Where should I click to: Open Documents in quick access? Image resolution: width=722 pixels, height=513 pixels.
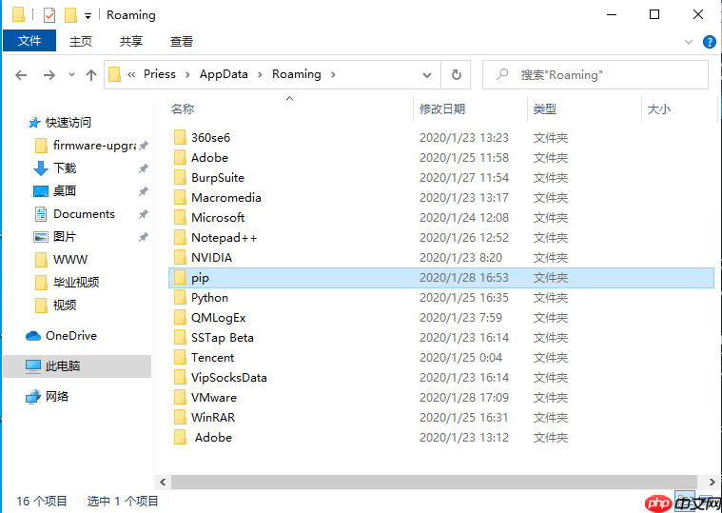click(x=84, y=214)
